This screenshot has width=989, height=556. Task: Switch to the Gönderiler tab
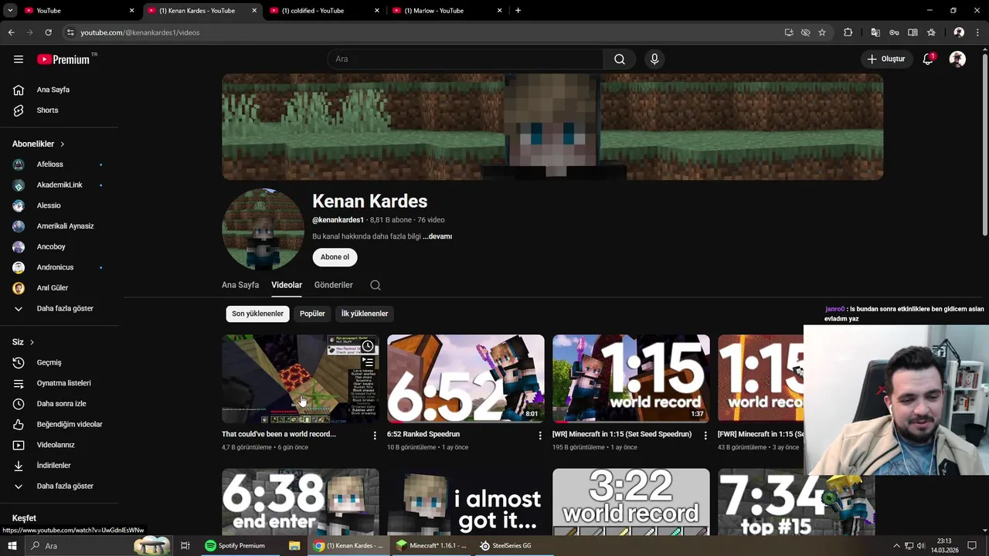(x=333, y=285)
